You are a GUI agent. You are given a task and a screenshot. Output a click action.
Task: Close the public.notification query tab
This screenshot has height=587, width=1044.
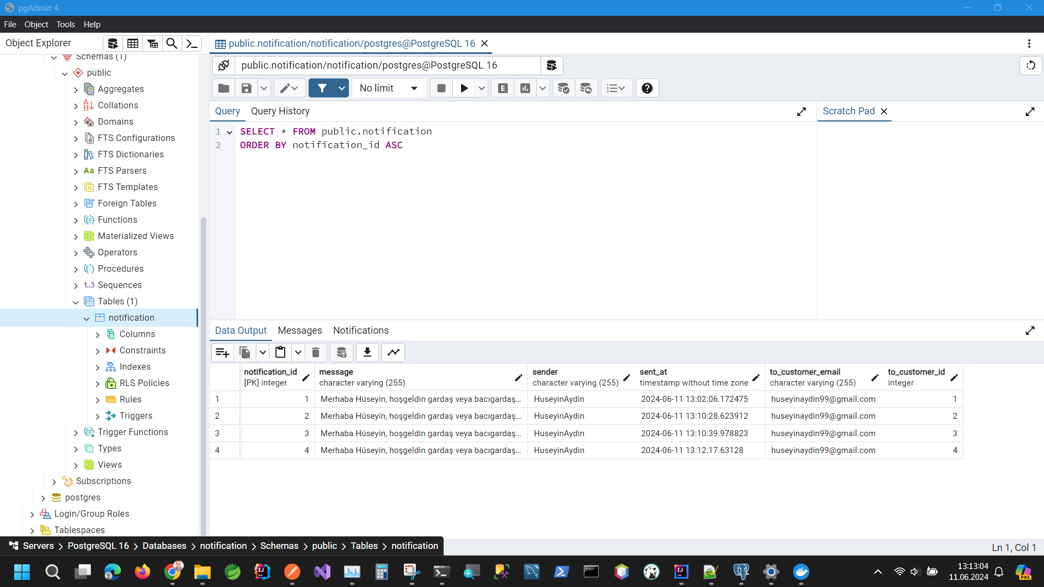coord(484,44)
